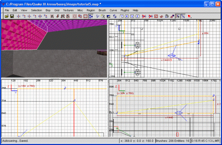Open a map file with the Open icon
The height and width of the screenshot is (145, 222).
pos(7,16)
